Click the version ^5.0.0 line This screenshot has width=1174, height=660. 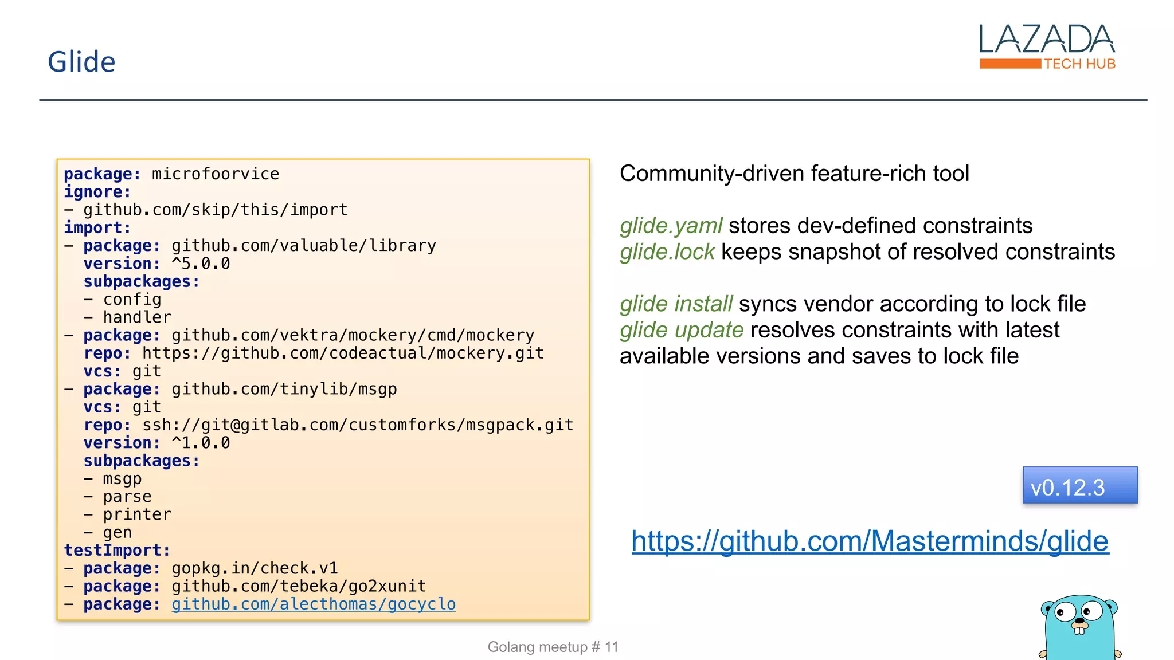[156, 264]
